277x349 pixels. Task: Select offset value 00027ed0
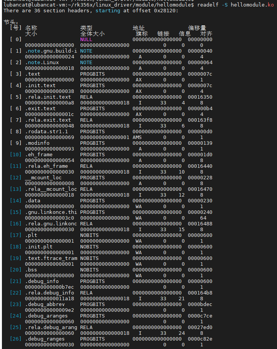click(200, 327)
